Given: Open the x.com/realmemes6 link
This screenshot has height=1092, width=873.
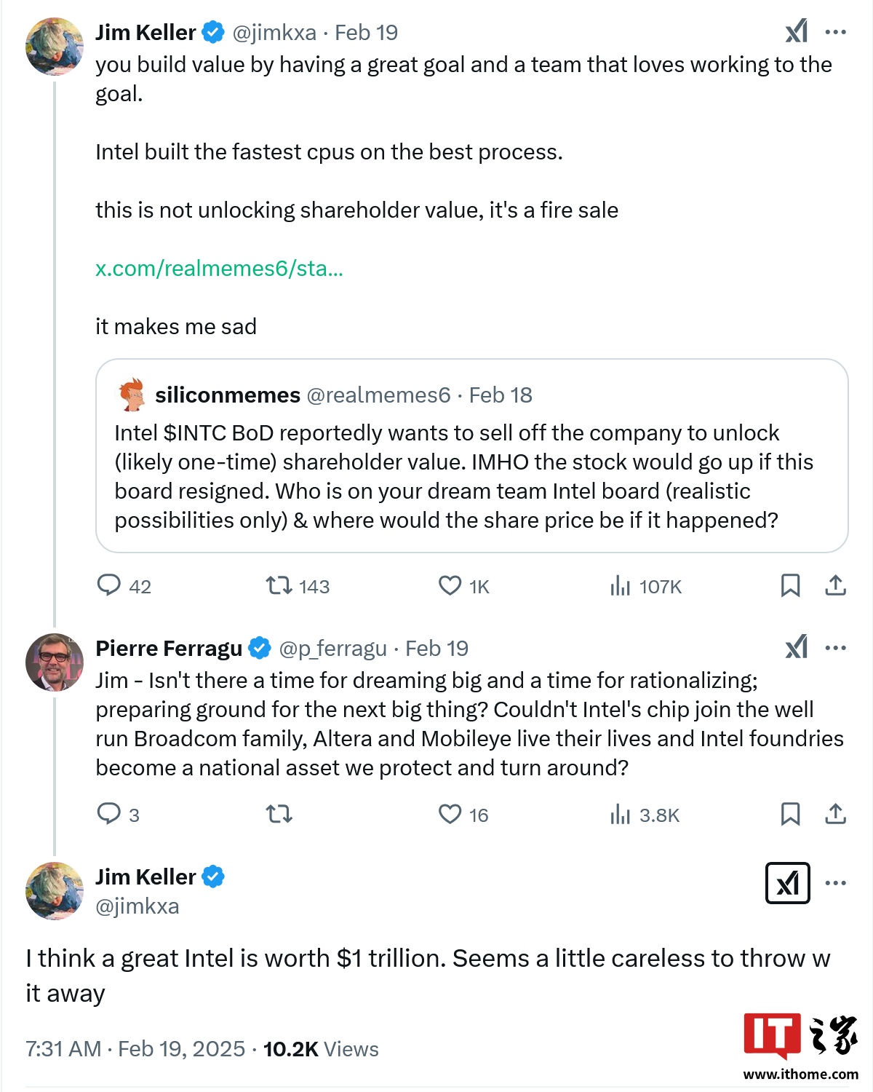Looking at the screenshot, I should (219, 269).
